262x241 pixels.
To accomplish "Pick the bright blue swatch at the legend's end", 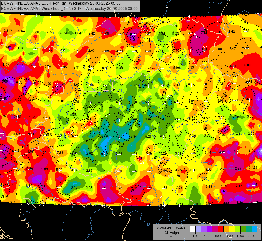I will [255, 229].
